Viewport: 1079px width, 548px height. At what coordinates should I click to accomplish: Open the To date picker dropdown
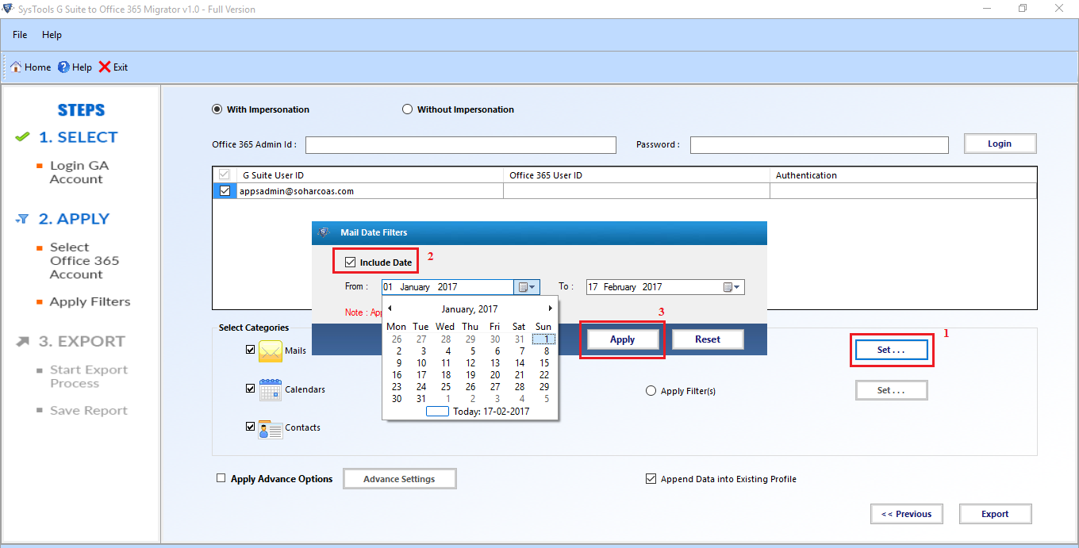(x=732, y=287)
